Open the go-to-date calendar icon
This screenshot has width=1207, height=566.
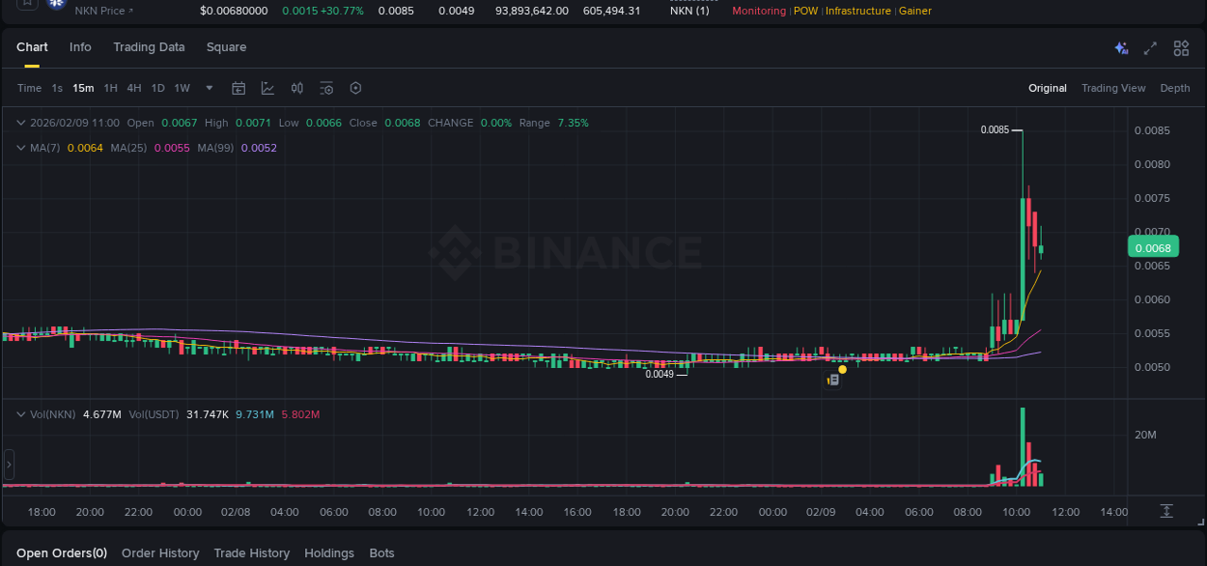239,88
